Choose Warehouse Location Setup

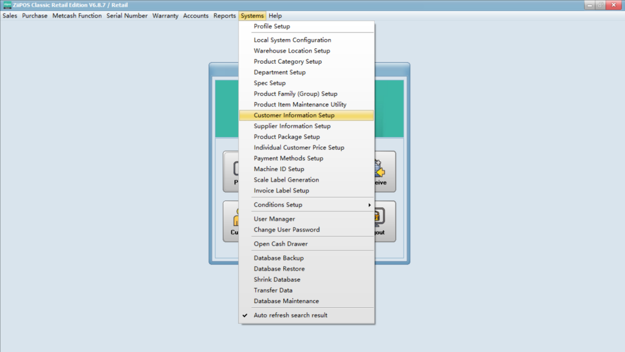coord(292,51)
